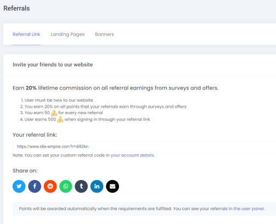Open 'your account details' link
The height and width of the screenshot is (224, 276).
(132, 155)
